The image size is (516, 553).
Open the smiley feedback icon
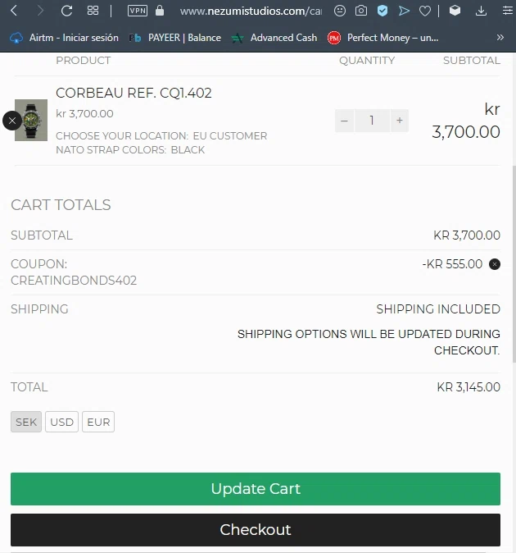point(340,11)
